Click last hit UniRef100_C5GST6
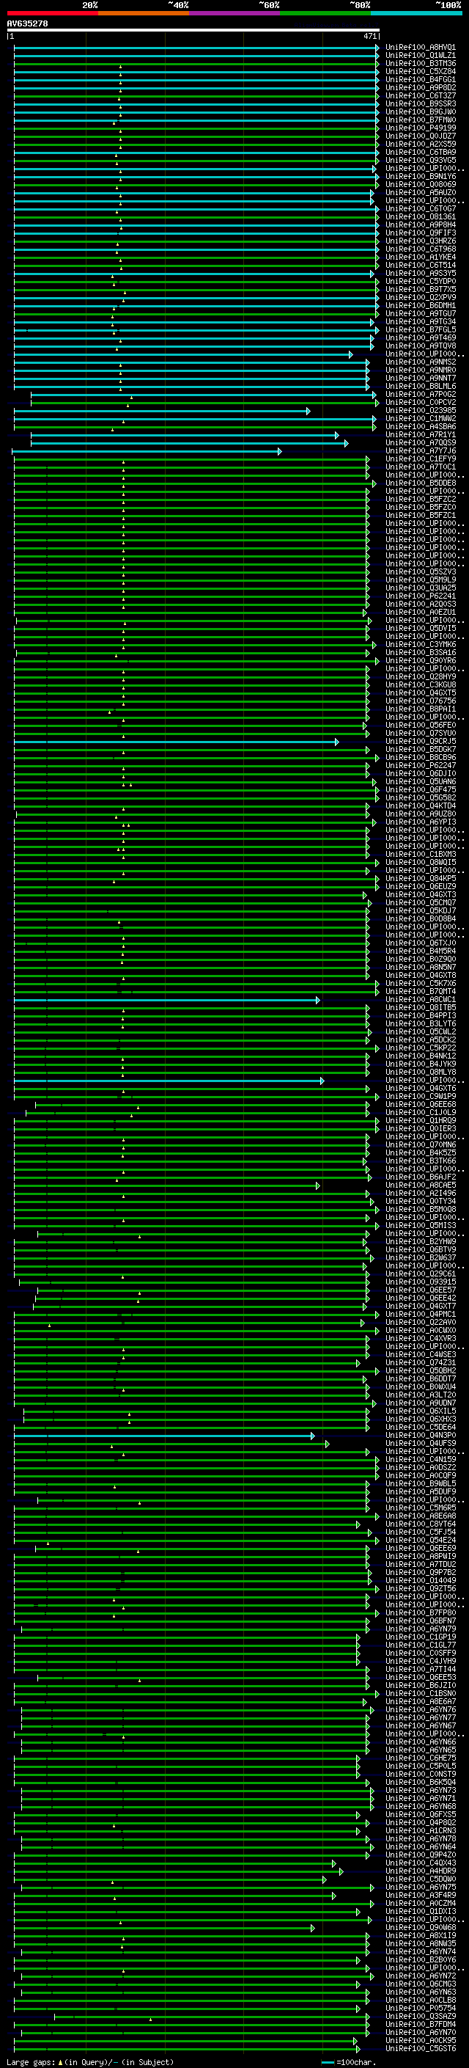This screenshot has width=469, height=2068. click(x=421, y=2049)
